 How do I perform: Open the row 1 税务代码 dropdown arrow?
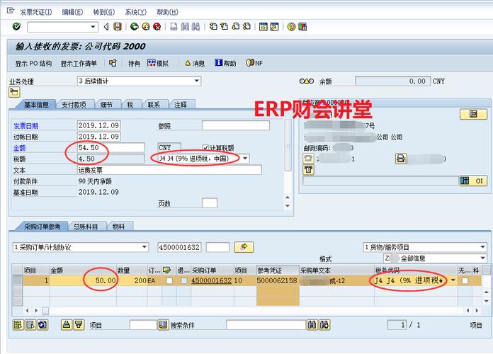coord(453,280)
